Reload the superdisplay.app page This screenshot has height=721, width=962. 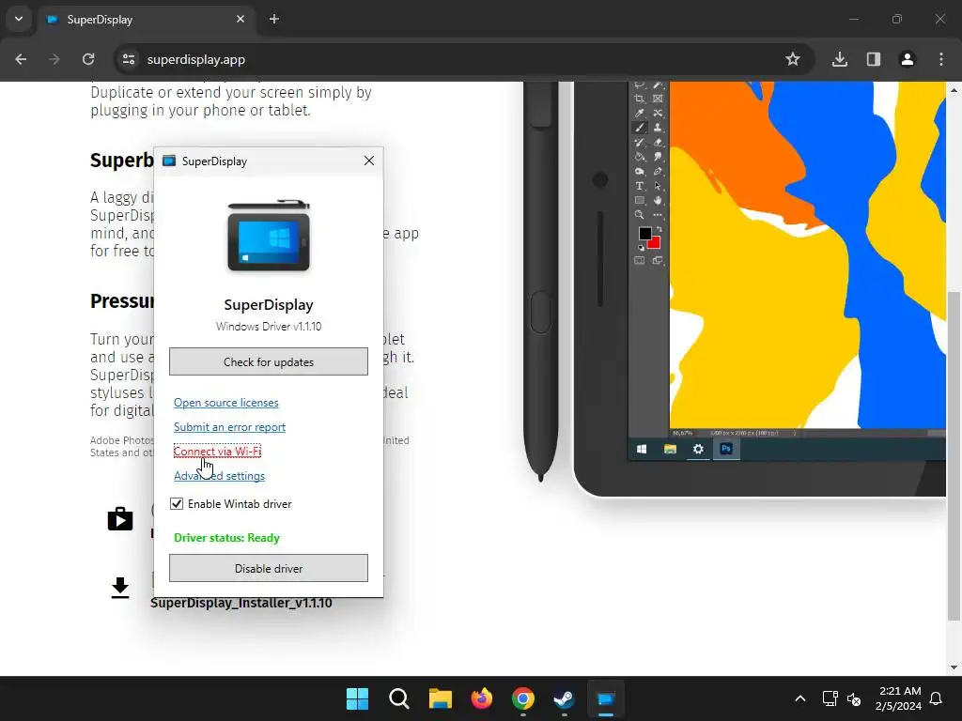(88, 59)
